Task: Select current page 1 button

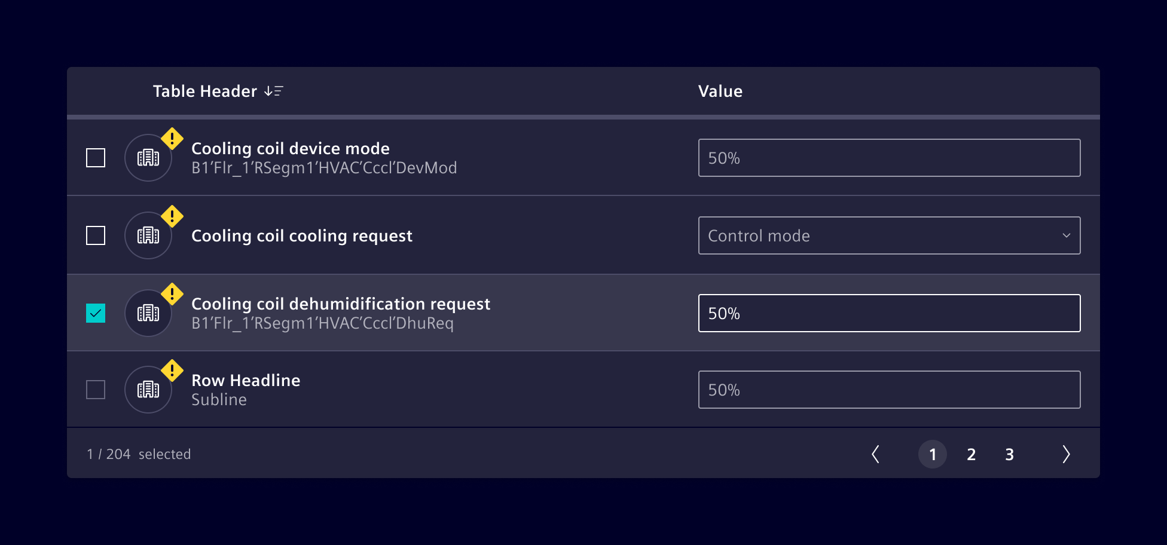Action: [933, 454]
